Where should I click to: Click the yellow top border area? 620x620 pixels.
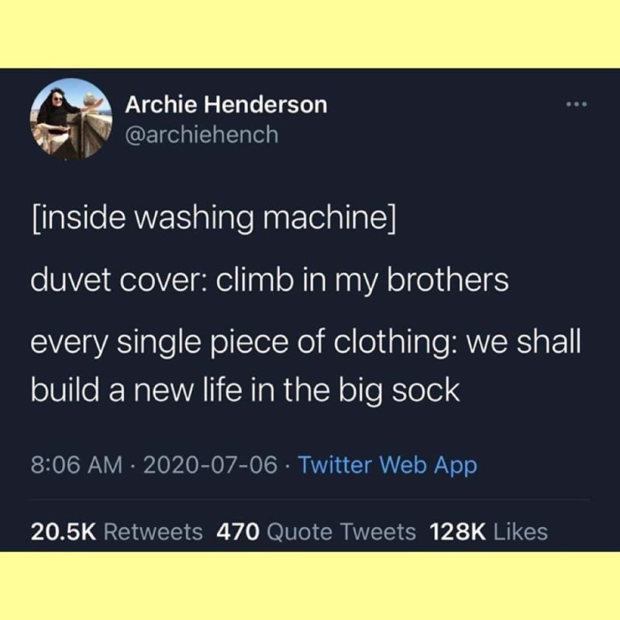(x=310, y=34)
